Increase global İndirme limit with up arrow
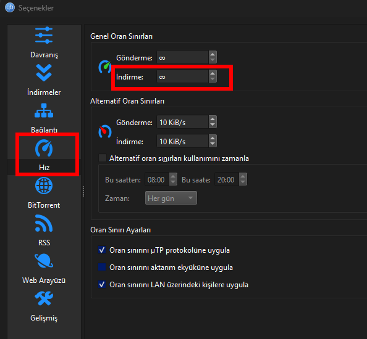The image size is (367, 339). click(x=213, y=73)
